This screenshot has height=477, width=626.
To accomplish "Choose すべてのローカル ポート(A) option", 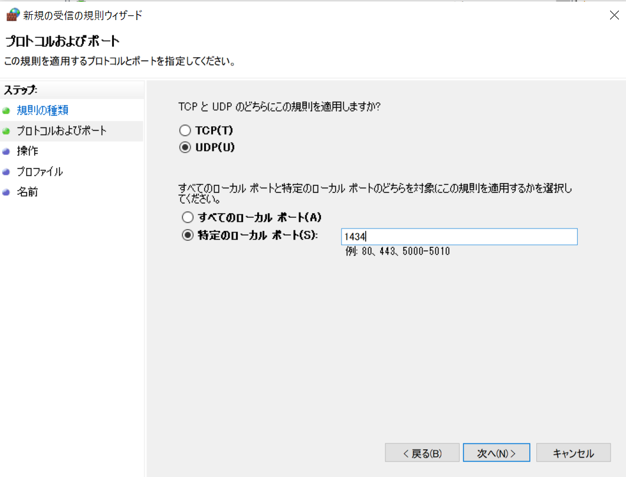I will coord(188,217).
